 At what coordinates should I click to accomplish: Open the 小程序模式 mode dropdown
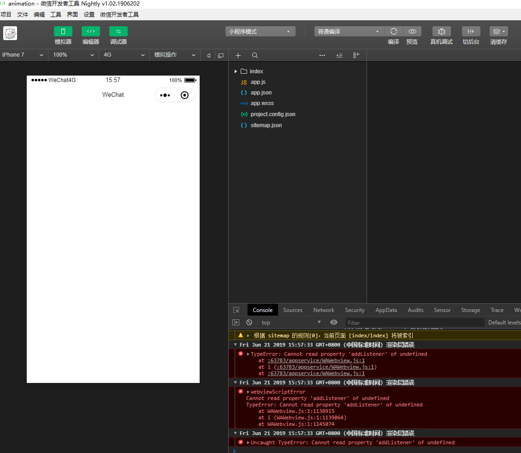(x=260, y=31)
